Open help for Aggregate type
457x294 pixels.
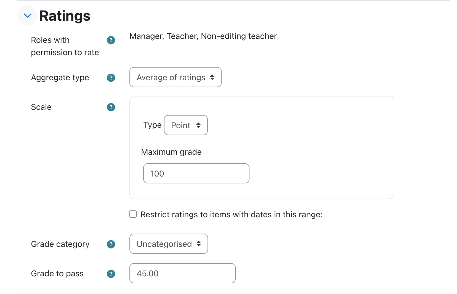point(111,78)
